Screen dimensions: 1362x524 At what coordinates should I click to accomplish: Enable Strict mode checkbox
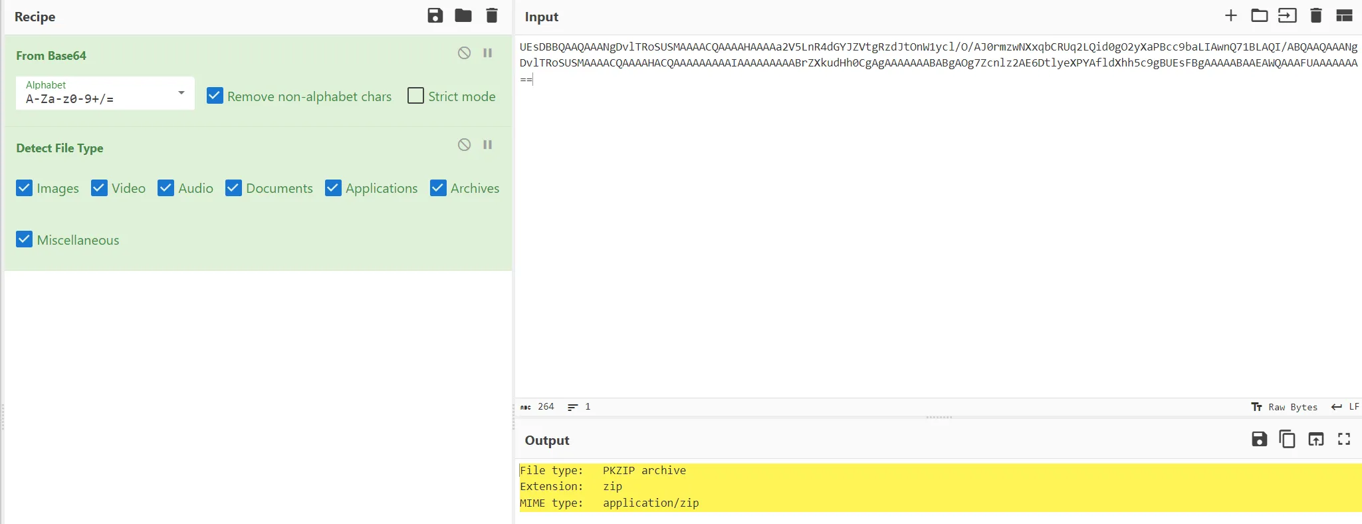click(415, 96)
